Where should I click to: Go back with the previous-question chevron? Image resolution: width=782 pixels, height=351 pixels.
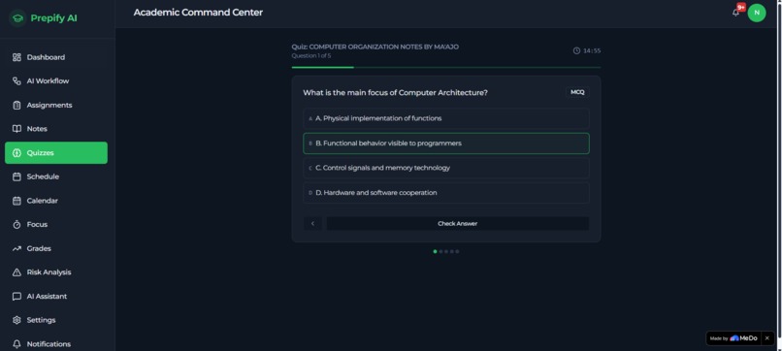point(312,224)
